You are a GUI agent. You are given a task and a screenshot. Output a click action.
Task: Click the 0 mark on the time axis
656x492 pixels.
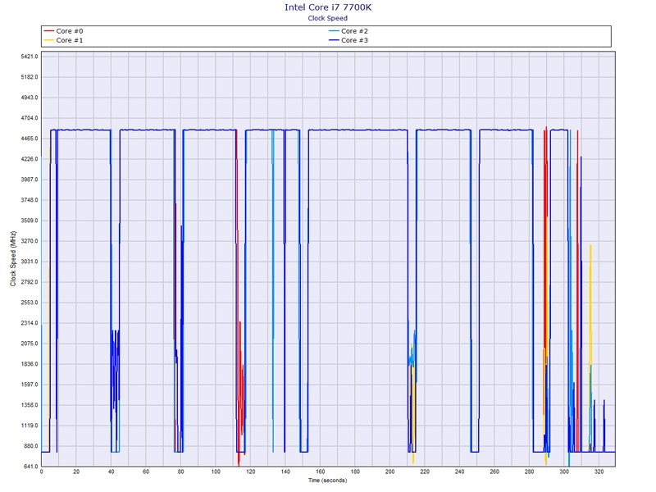41,472
